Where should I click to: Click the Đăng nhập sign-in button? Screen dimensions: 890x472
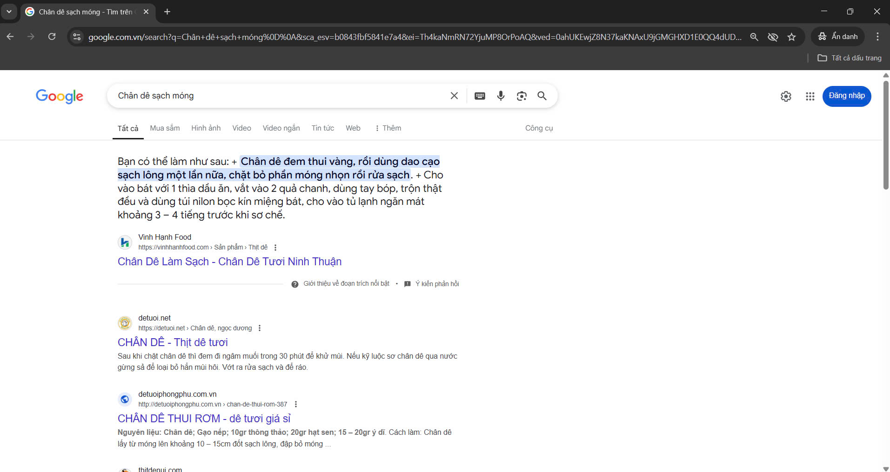(847, 96)
